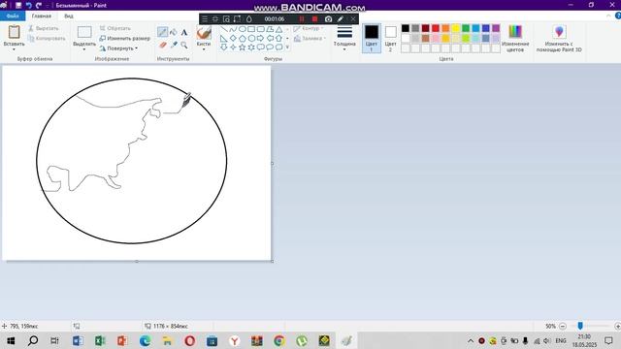Expand the Select (Выделить) dropdown arrow
The image size is (621, 349).
pos(84,49)
